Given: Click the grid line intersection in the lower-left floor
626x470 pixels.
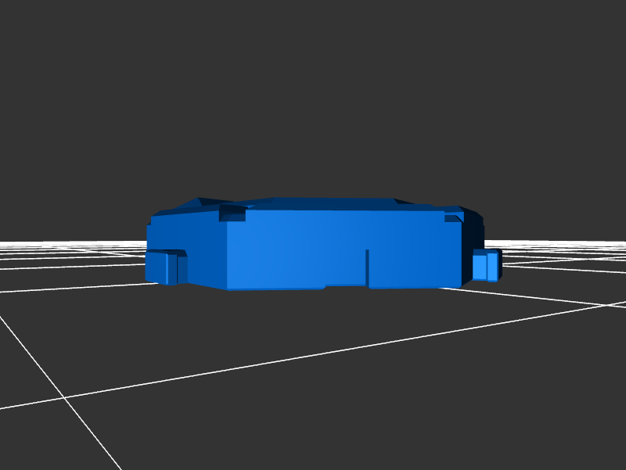Looking at the screenshot, I should (64, 397).
